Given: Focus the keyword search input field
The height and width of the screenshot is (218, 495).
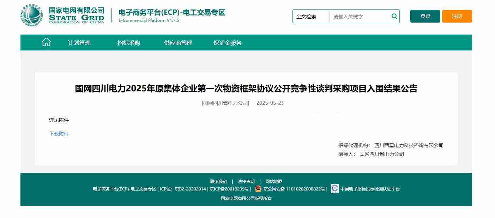Looking at the screenshot, I should pyautogui.click(x=360, y=16).
